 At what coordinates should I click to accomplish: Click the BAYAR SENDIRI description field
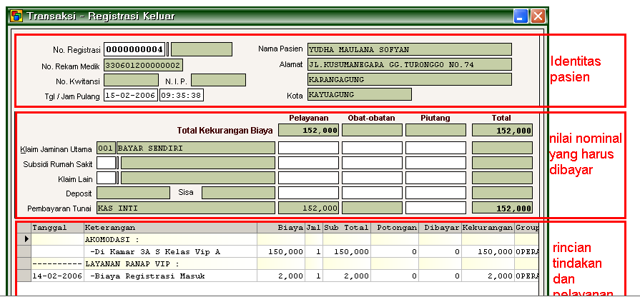[x=196, y=148]
